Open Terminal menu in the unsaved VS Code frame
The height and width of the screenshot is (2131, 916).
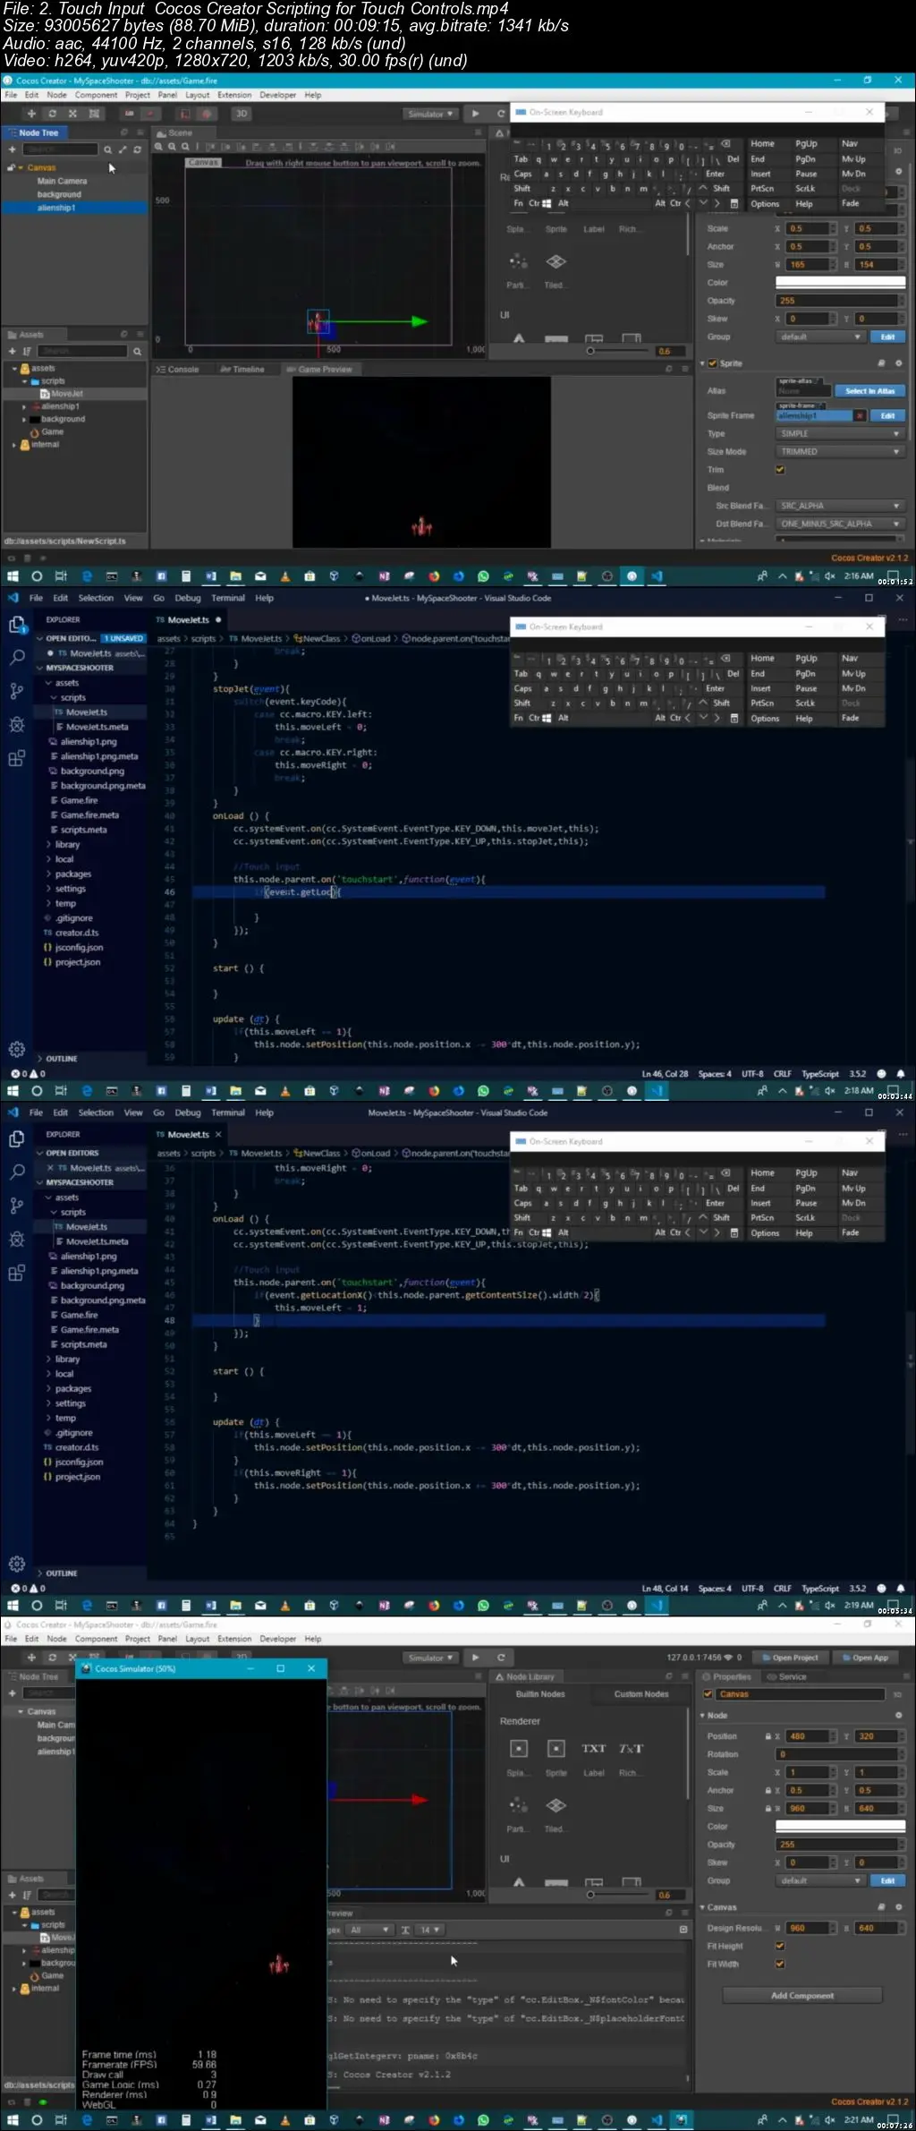coord(228,598)
